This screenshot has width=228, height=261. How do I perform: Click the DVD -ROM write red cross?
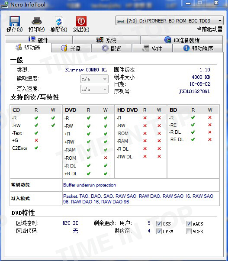coord(106,158)
